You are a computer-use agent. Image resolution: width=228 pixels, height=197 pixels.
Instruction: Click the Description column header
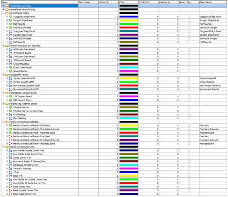point(88,2)
